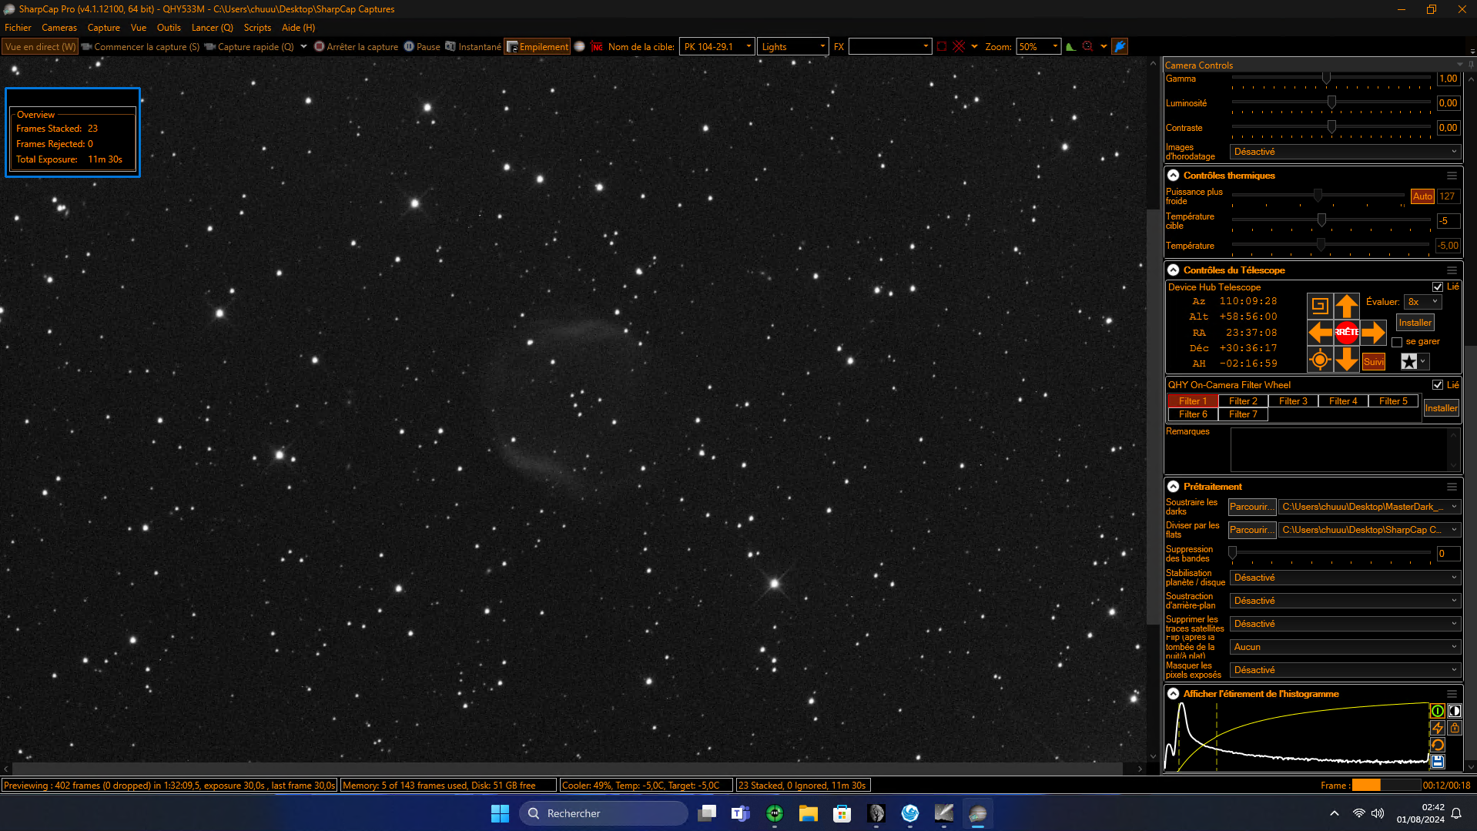
Task: Expand the Évaluer 8x rate dropdown
Action: click(x=1422, y=302)
